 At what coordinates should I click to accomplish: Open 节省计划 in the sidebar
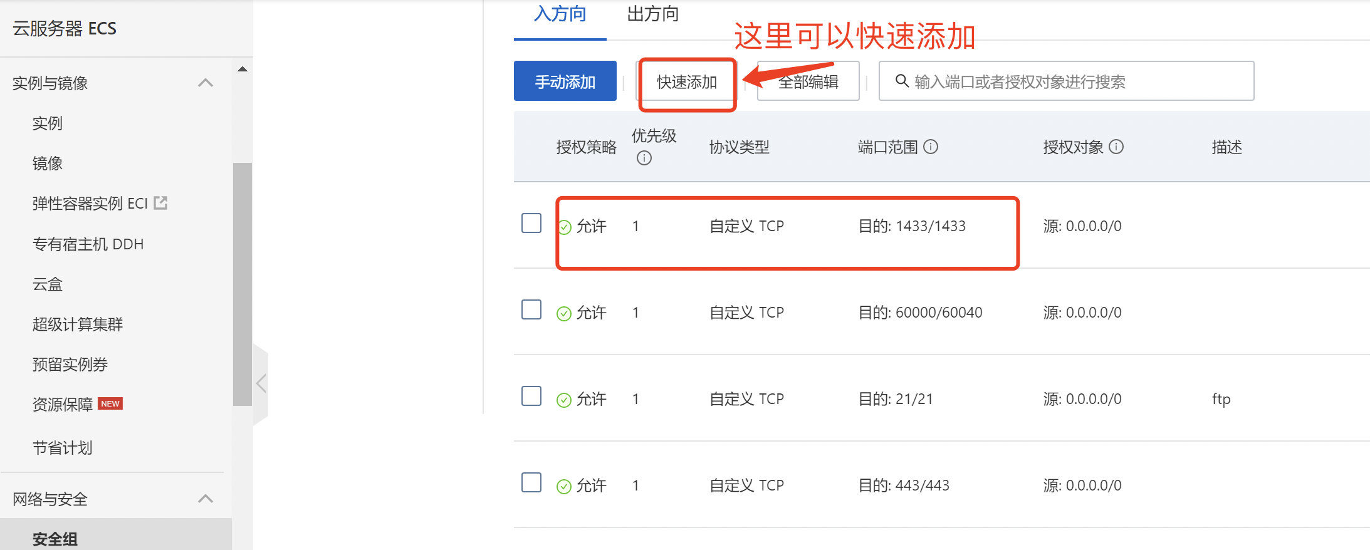[63, 448]
